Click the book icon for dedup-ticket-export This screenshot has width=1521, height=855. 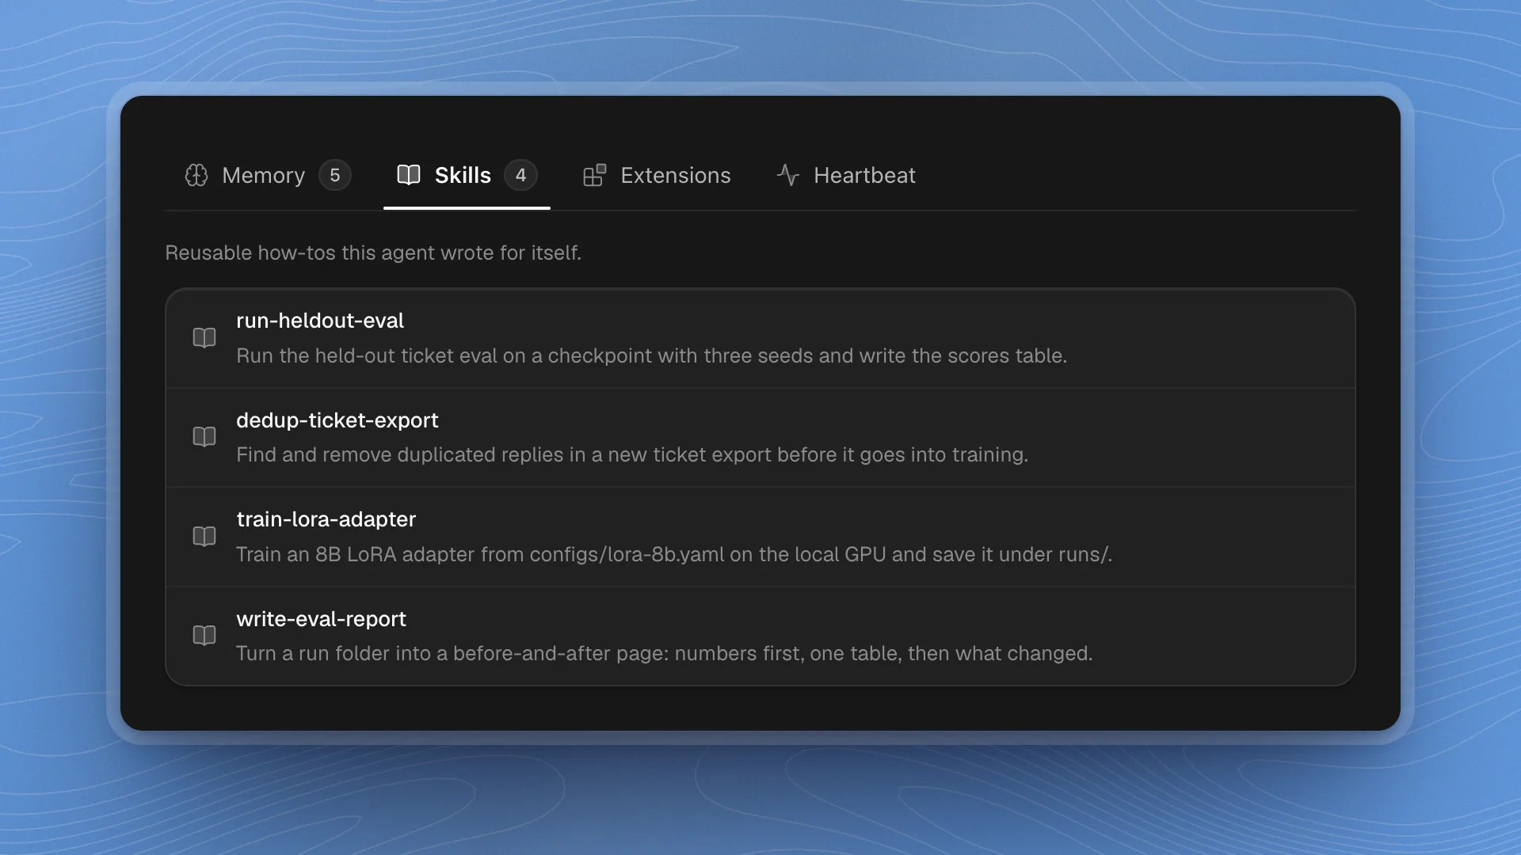click(204, 437)
